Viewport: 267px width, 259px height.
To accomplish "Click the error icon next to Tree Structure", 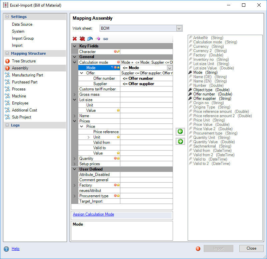I will (x=7, y=61).
